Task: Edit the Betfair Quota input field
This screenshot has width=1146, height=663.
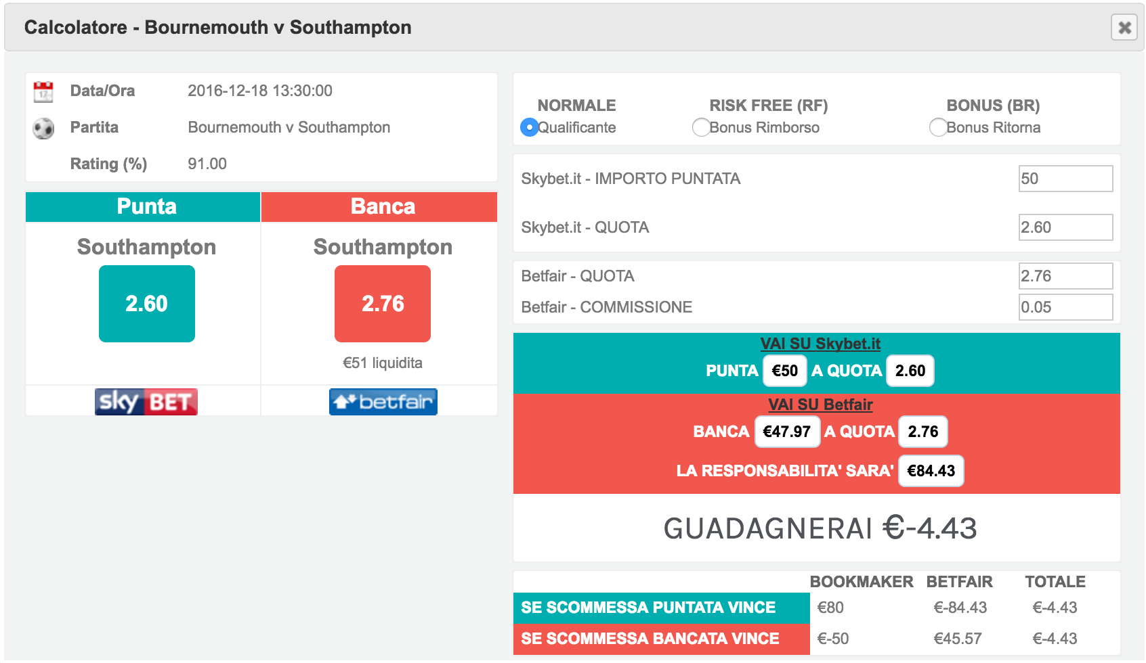Action: coord(1065,276)
